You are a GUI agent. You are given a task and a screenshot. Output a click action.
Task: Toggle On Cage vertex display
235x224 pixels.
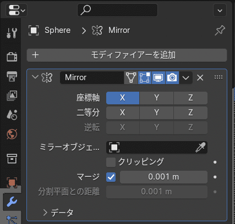pyautogui.click(x=131, y=77)
